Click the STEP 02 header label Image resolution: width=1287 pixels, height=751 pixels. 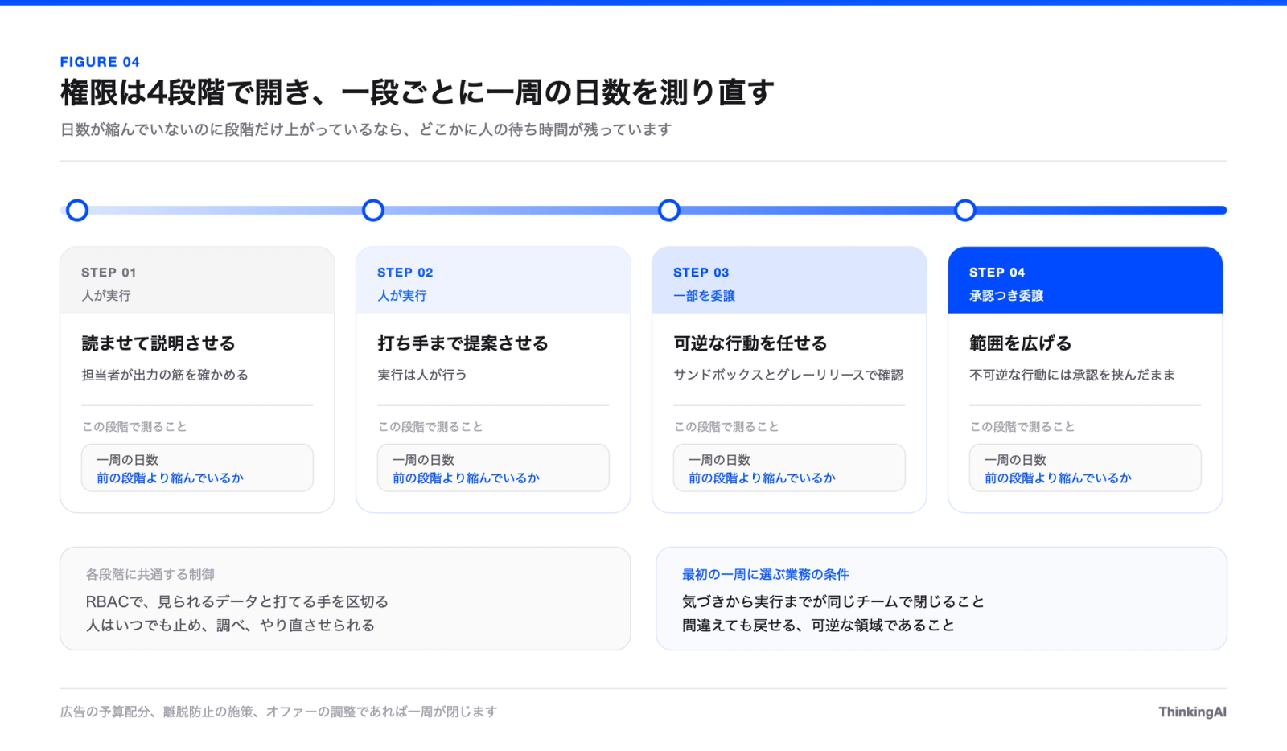coord(405,273)
